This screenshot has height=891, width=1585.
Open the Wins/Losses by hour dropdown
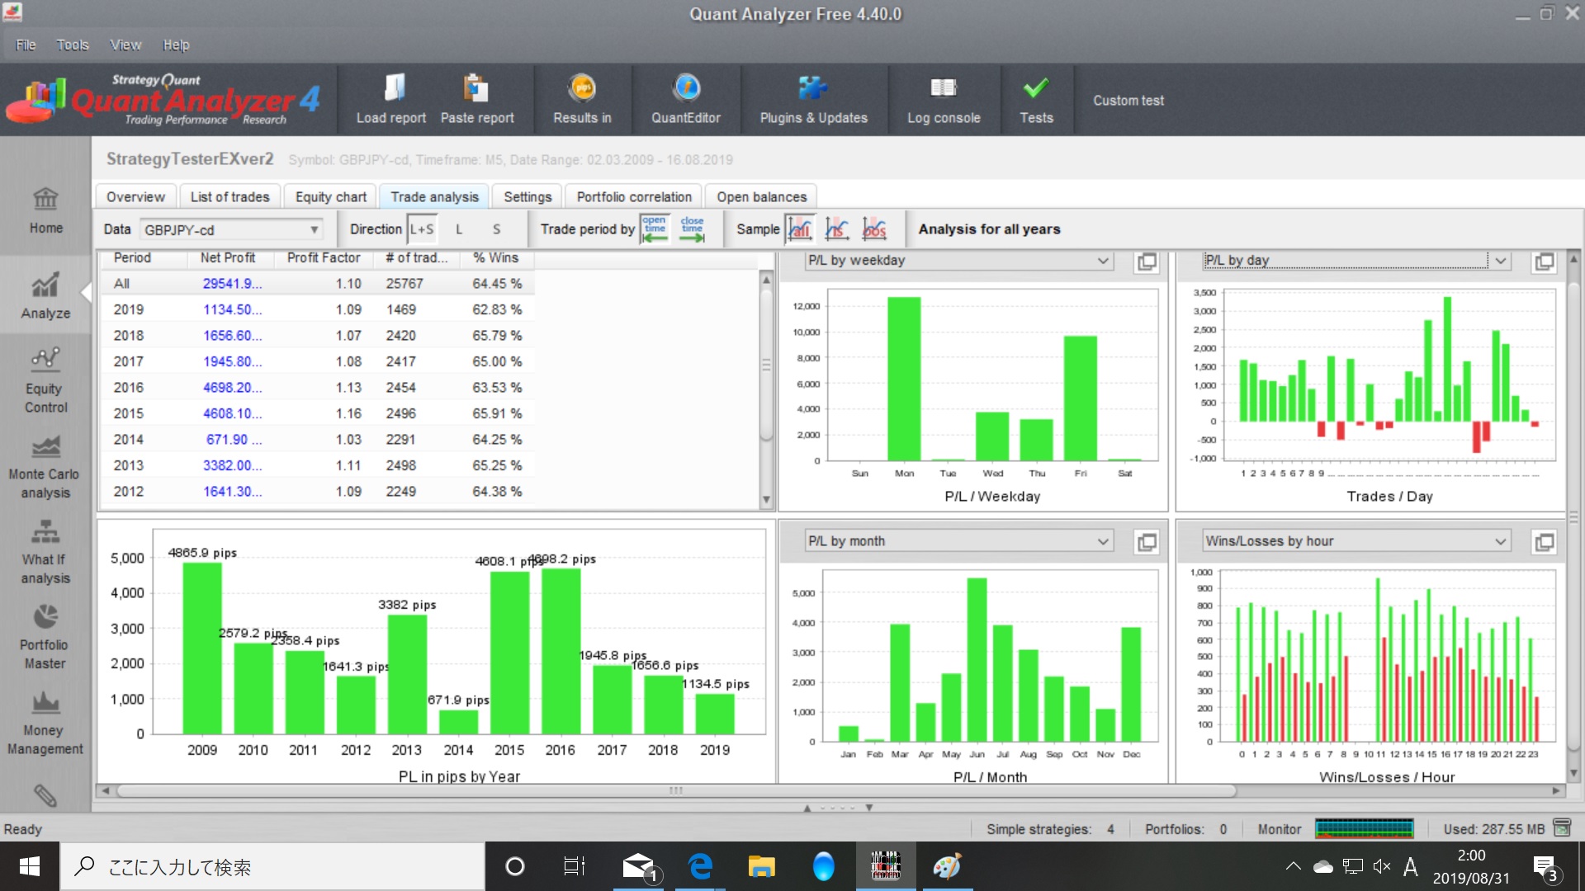pyautogui.click(x=1500, y=541)
